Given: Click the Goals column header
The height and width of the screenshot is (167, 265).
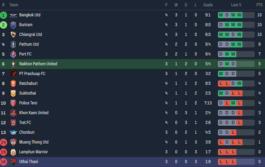Looking at the screenshot, I should click(x=208, y=5).
